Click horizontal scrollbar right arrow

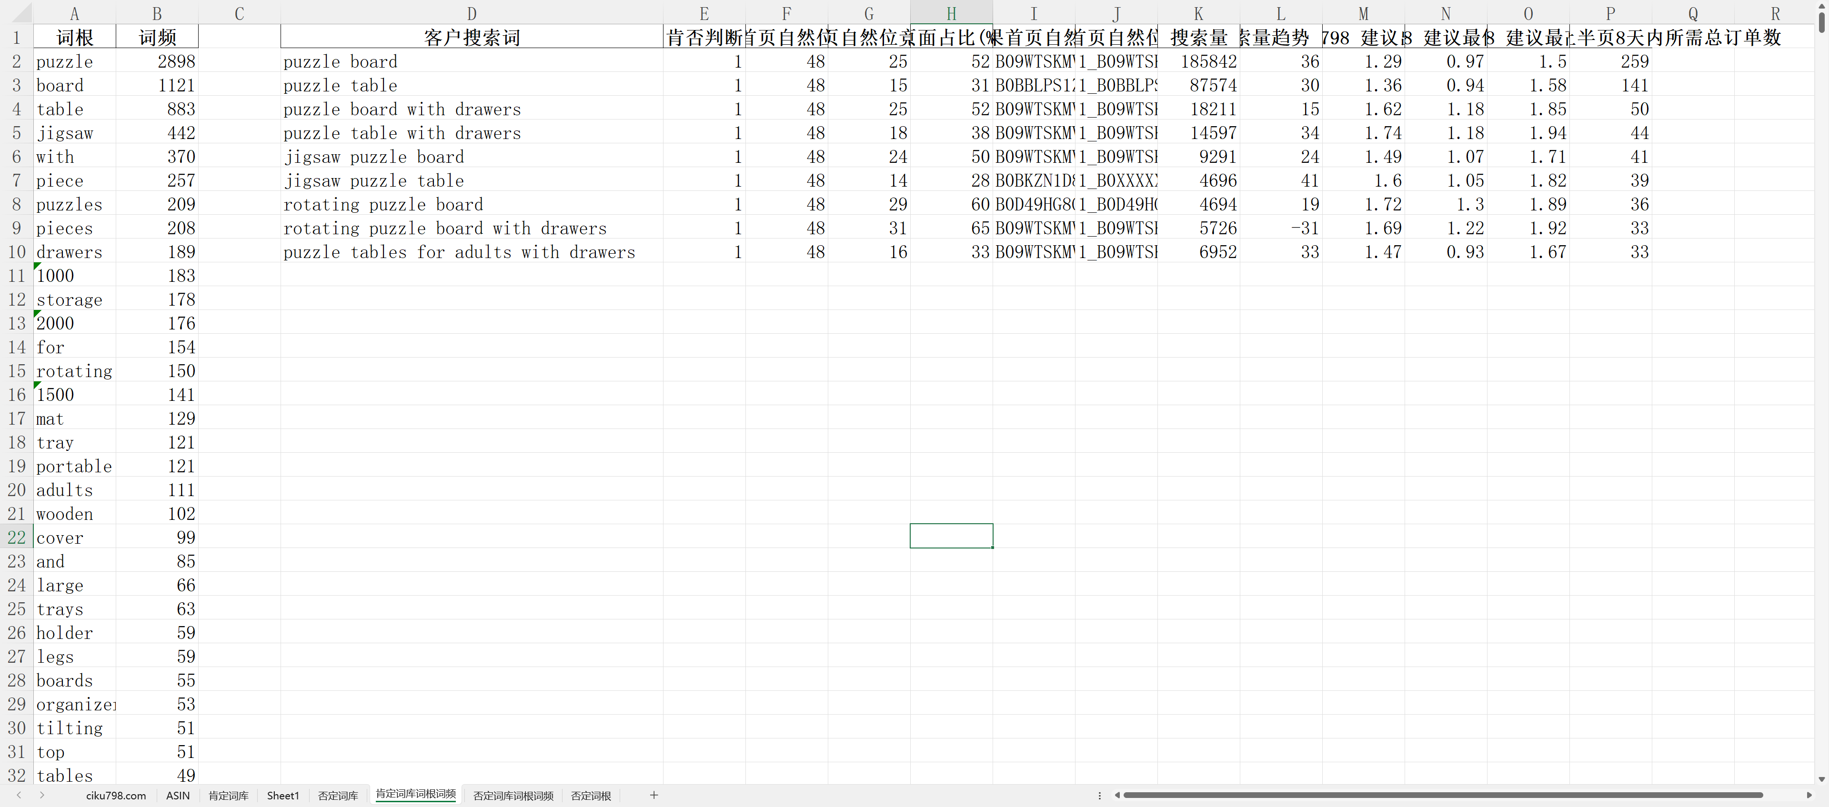pos(1810,795)
